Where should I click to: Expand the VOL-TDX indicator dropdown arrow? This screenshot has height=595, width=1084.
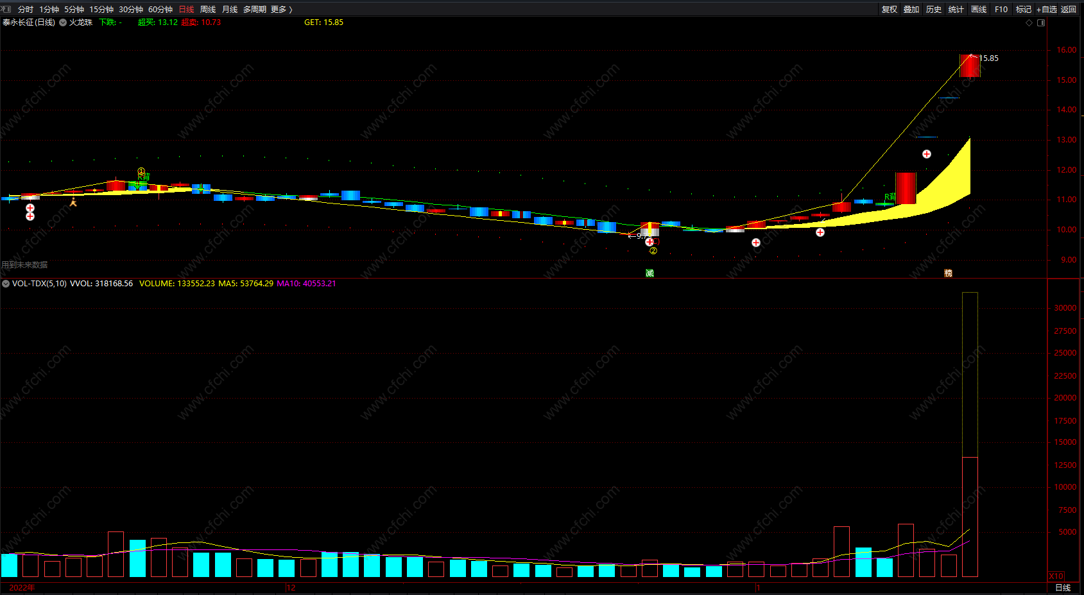point(6,284)
